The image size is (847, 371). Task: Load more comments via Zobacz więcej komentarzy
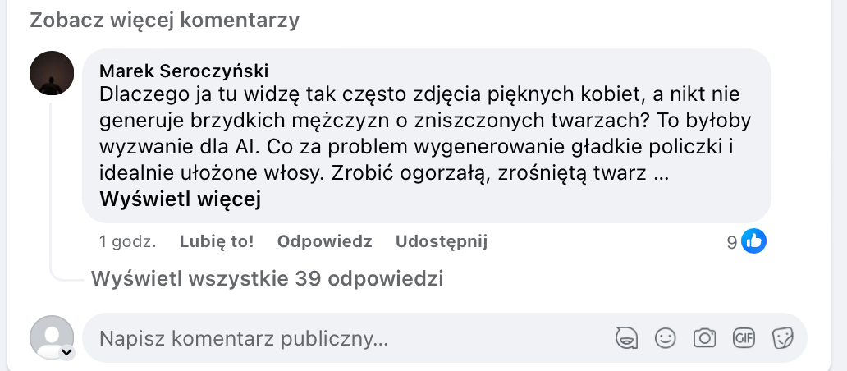164,21
